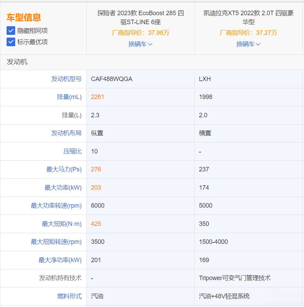Screen dimensions: 304x307
Task: Click the 车型信息 heading
Action: [x=24, y=17]
